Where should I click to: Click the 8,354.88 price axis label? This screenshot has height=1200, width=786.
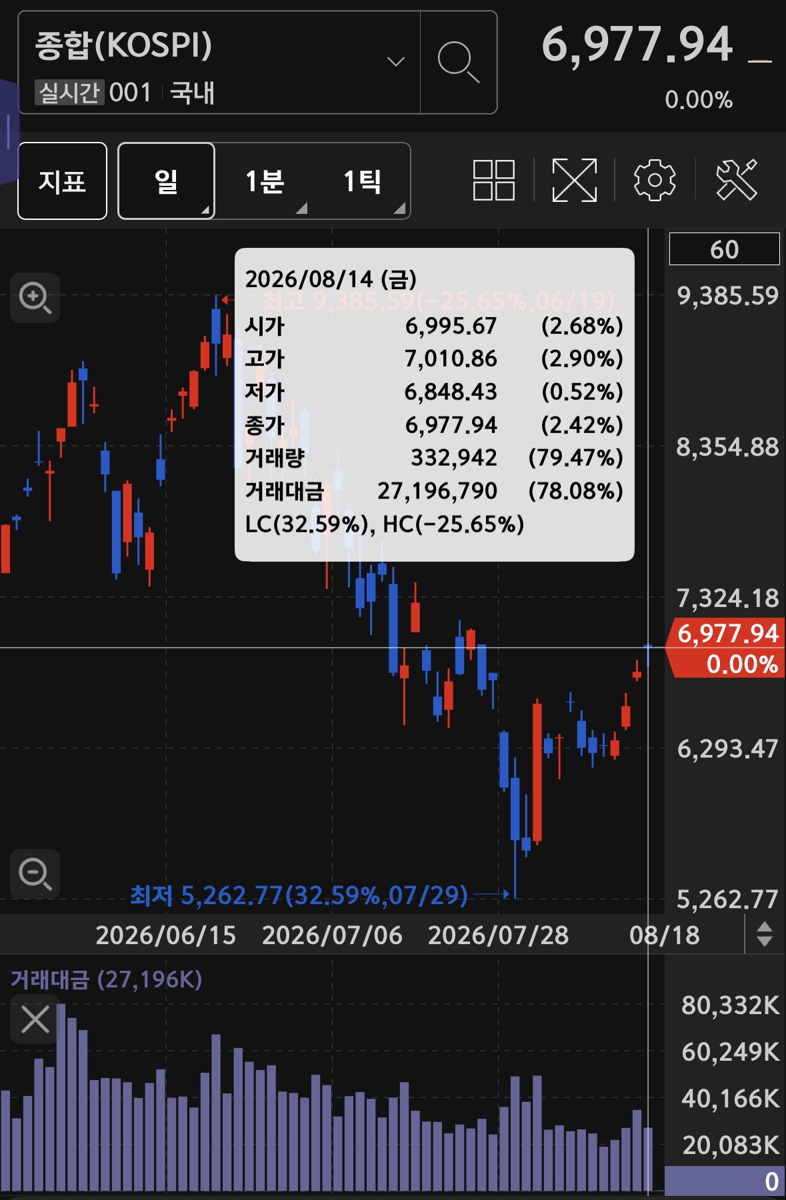pos(727,447)
